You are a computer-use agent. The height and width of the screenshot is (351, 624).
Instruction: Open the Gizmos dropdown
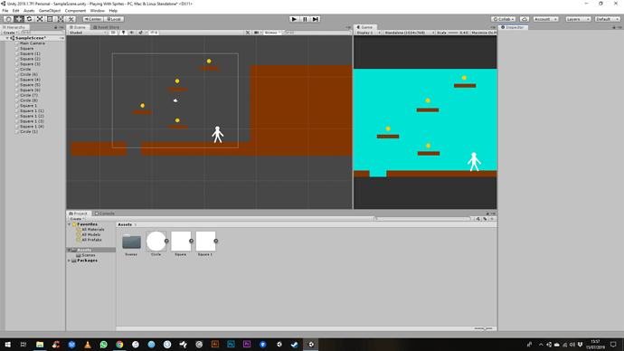tap(272, 33)
